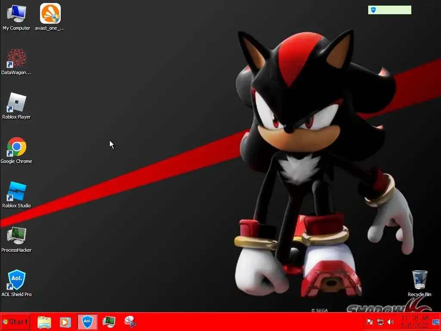
Task: Select the Roblox Player shortcut
Action: tap(16, 106)
